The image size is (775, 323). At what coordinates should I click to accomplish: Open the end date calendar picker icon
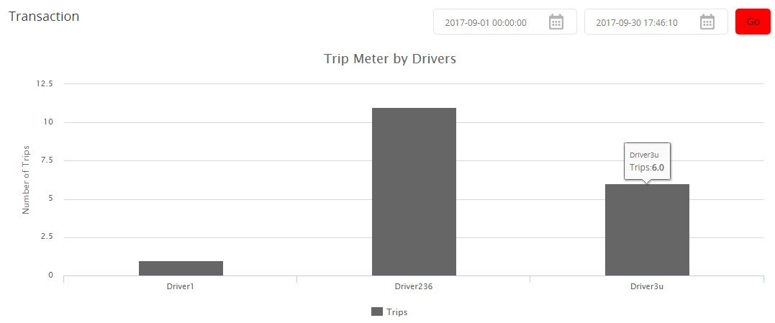(x=707, y=22)
